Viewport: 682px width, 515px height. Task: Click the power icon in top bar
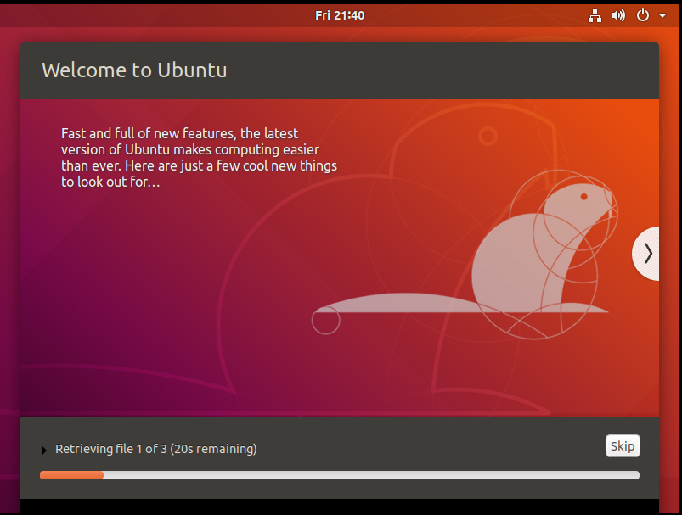point(642,15)
